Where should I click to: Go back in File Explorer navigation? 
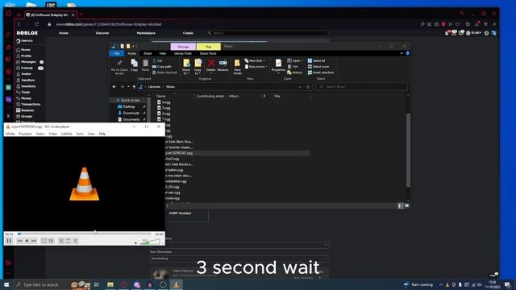[x=114, y=87]
